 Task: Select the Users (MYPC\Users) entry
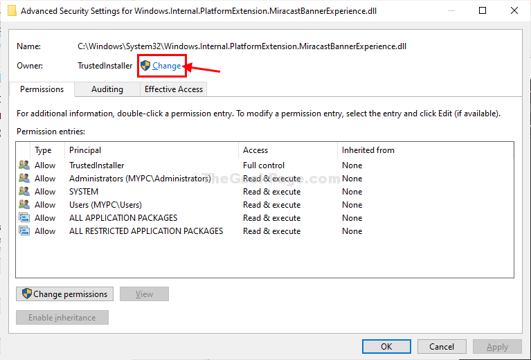264,205
